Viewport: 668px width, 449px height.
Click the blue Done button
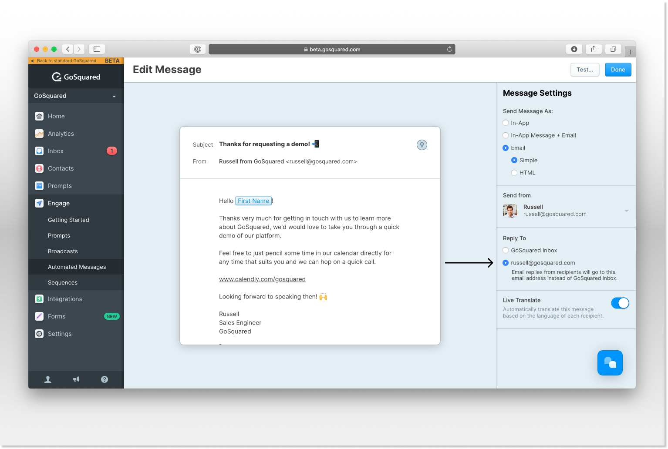point(618,70)
